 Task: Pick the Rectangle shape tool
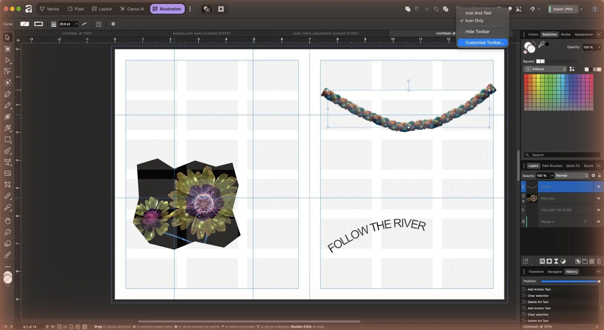(8, 140)
